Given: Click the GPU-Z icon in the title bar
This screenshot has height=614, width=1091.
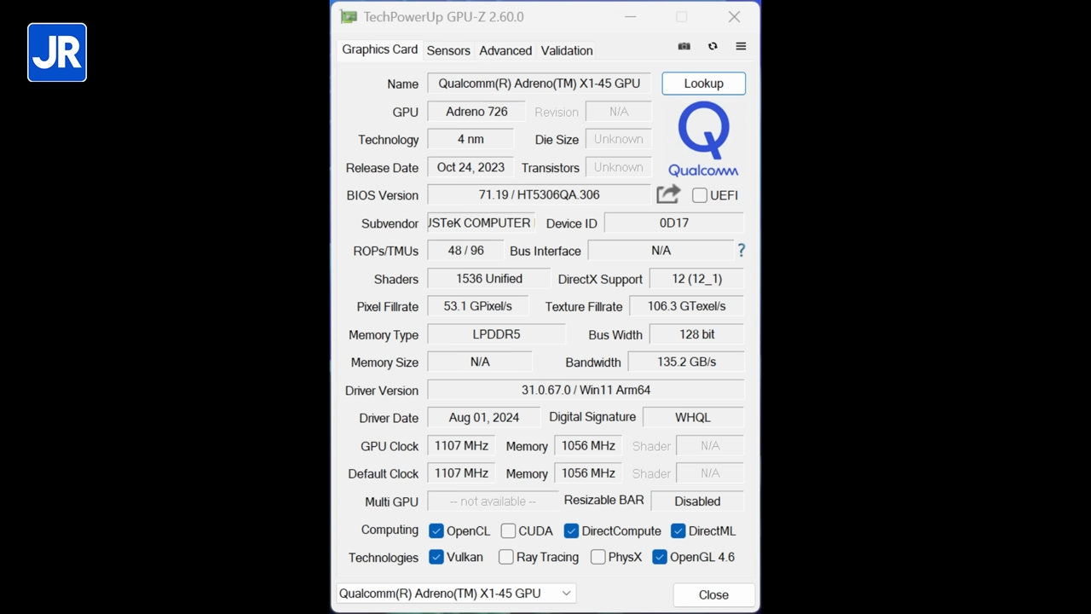Looking at the screenshot, I should [x=348, y=16].
